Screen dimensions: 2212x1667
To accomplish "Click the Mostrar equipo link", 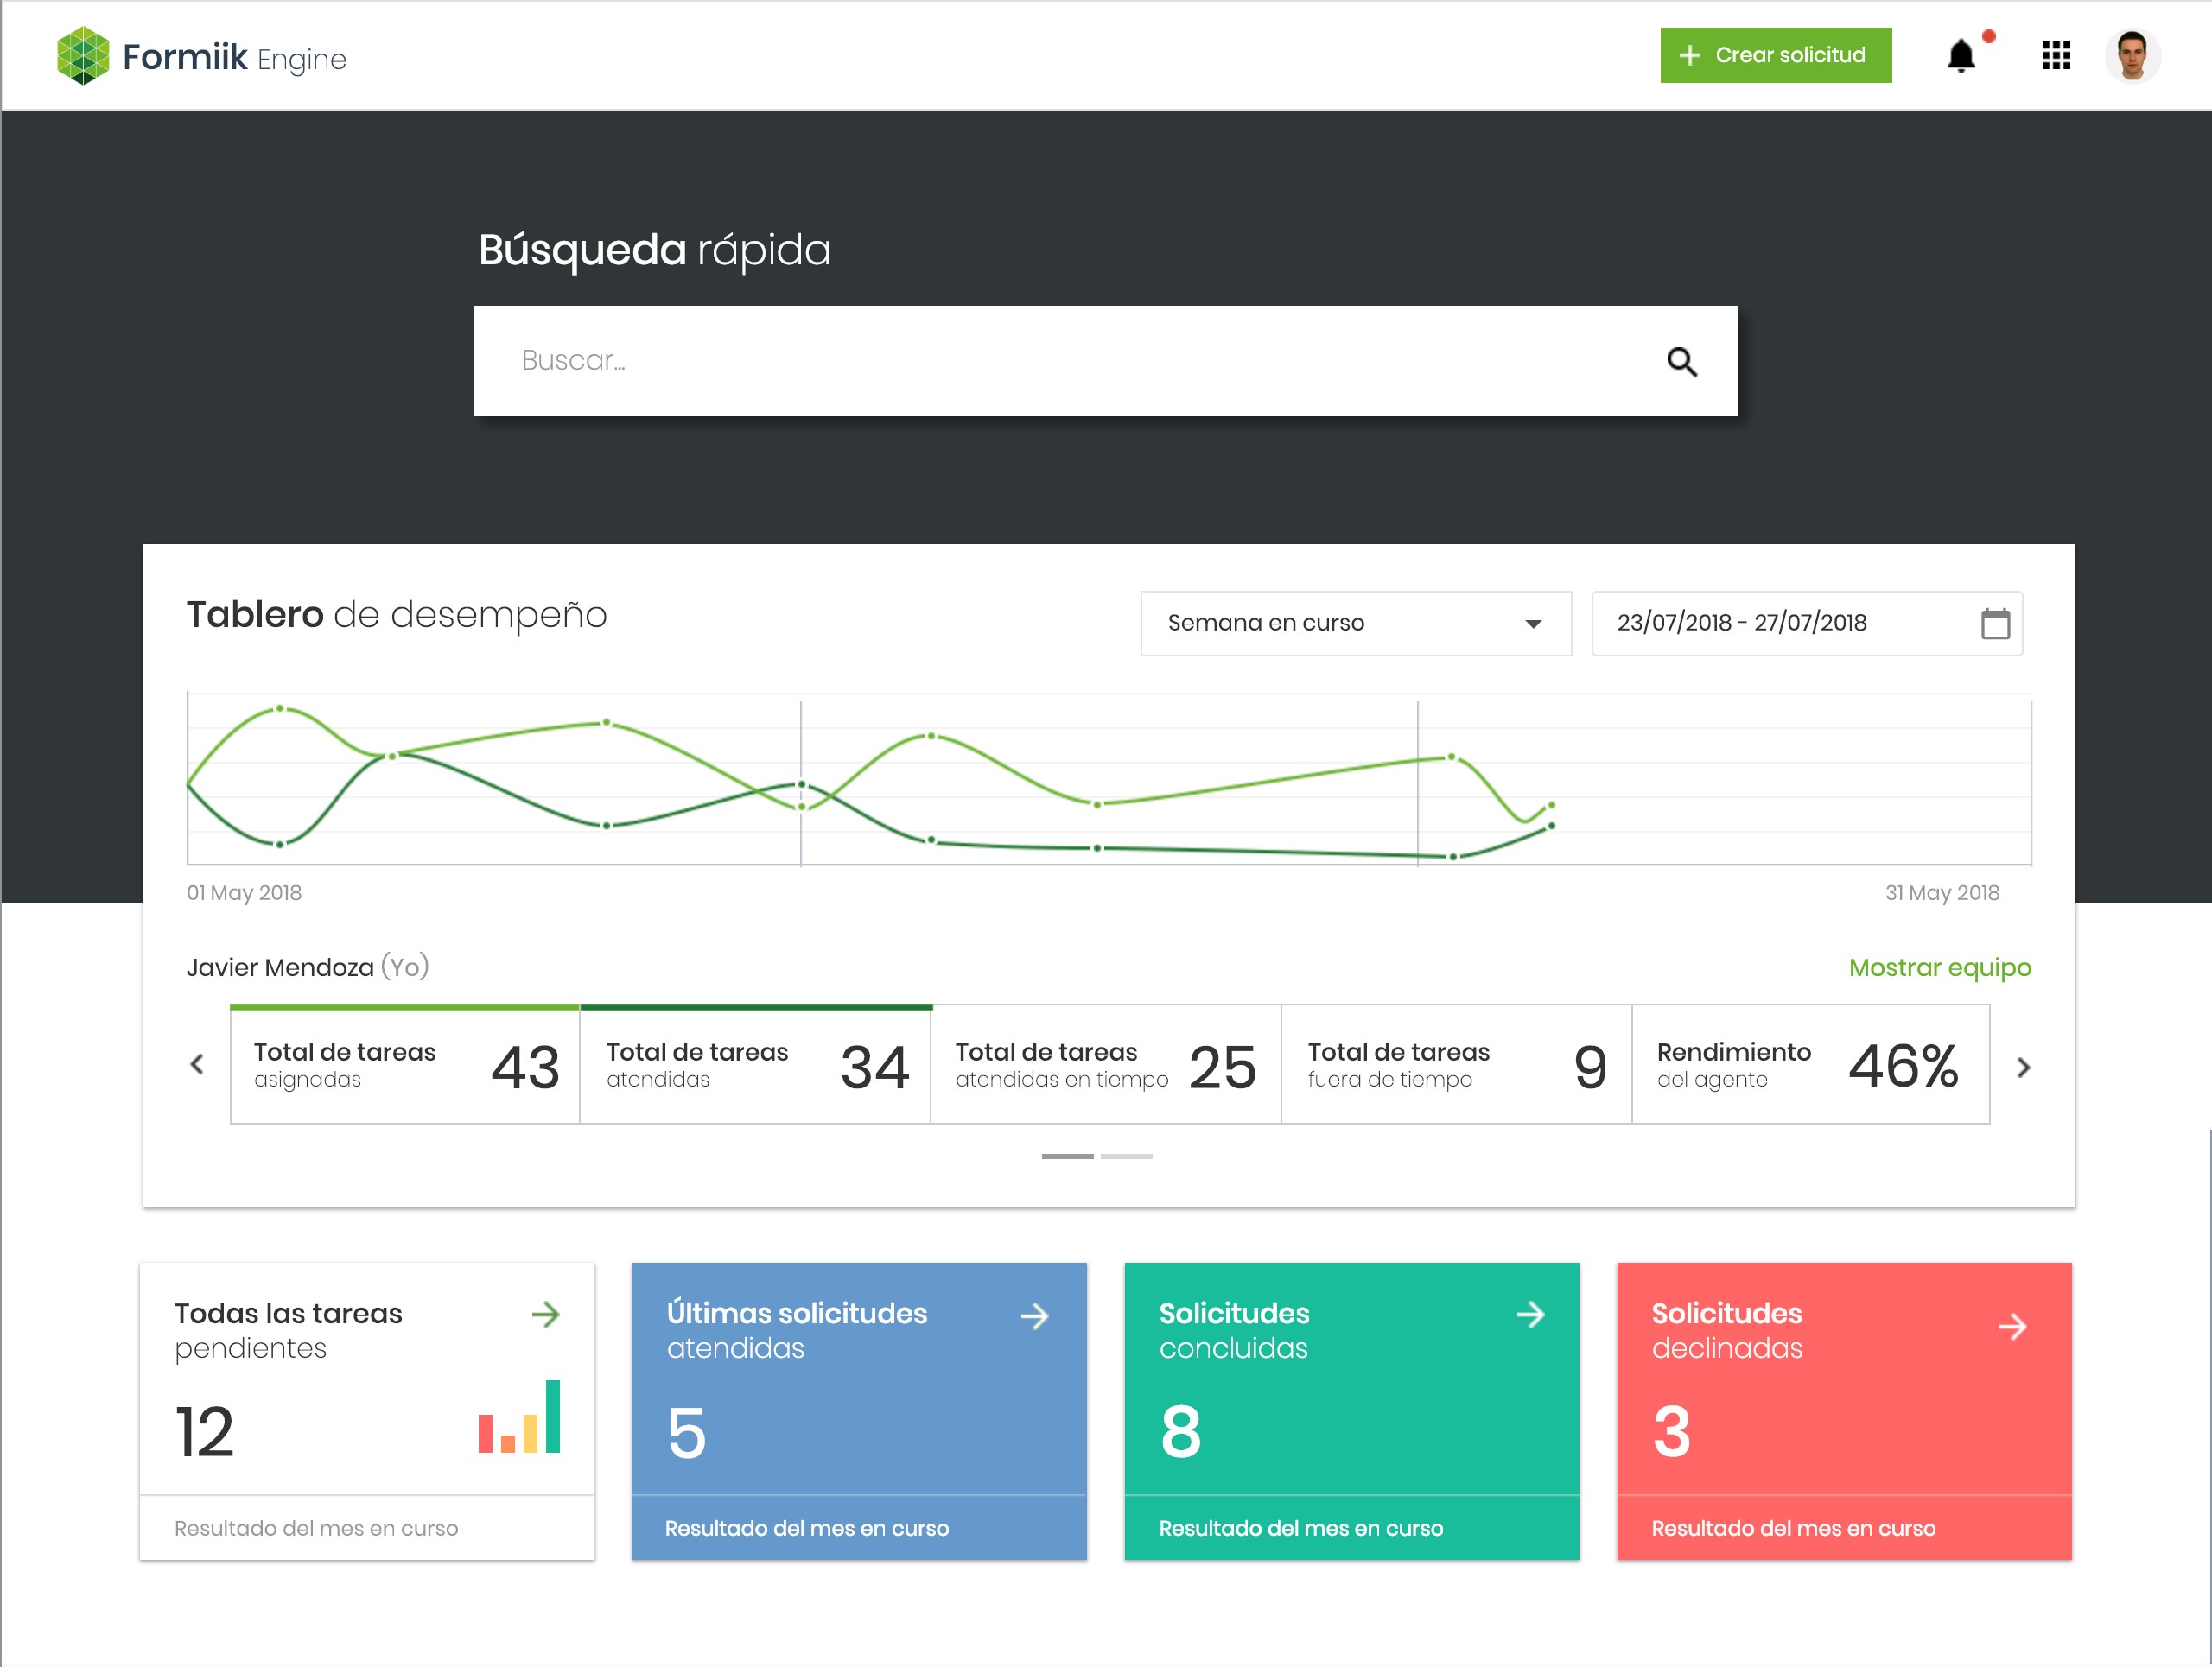I will [1939, 967].
